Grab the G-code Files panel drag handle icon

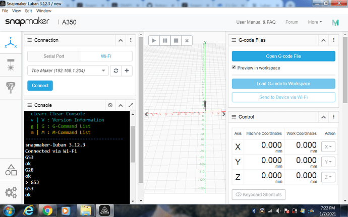tap(234, 40)
